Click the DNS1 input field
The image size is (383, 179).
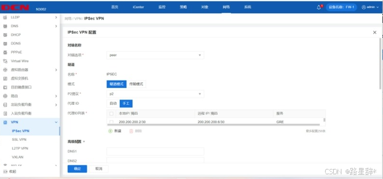point(155,151)
